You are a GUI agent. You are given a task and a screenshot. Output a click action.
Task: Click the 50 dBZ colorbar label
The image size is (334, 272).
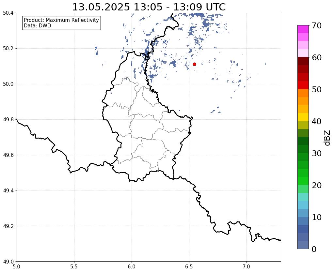(x=317, y=89)
